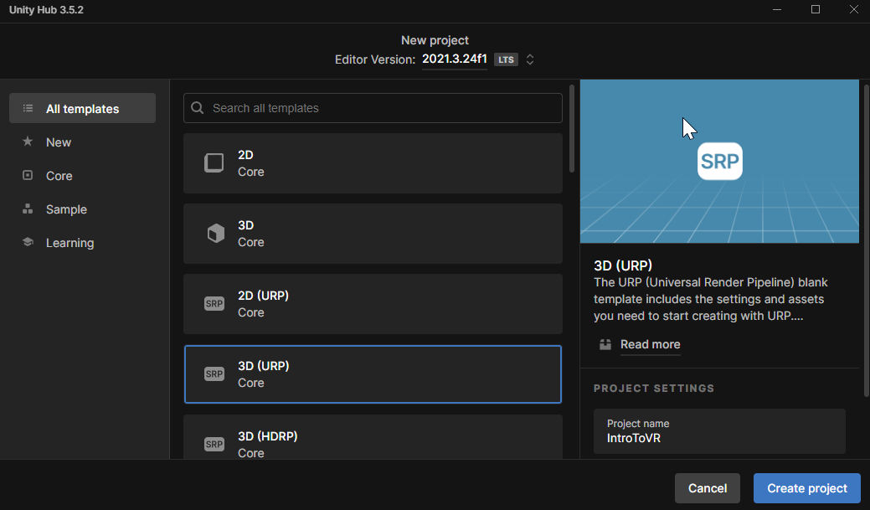The height and width of the screenshot is (510, 870).
Task: Open the Learning tab in sidebar
Action: point(69,242)
